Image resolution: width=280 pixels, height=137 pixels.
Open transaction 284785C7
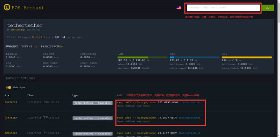tap(11, 102)
